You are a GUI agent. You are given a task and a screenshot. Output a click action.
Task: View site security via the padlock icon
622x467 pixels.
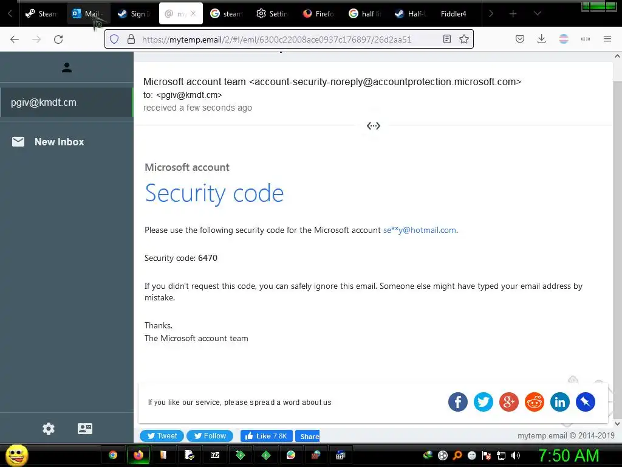[131, 40]
